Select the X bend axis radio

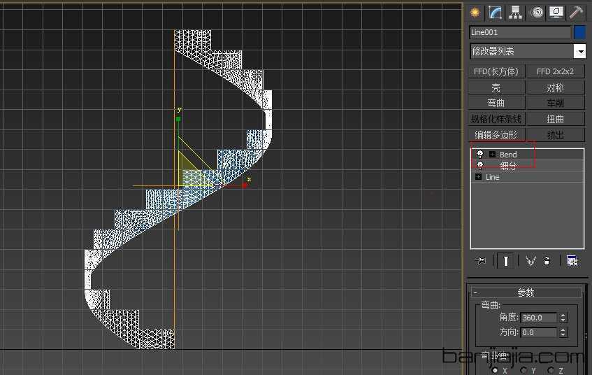click(496, 370)
